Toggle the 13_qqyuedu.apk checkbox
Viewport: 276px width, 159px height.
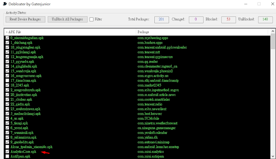pyautogui.click(x=7, y=62)
